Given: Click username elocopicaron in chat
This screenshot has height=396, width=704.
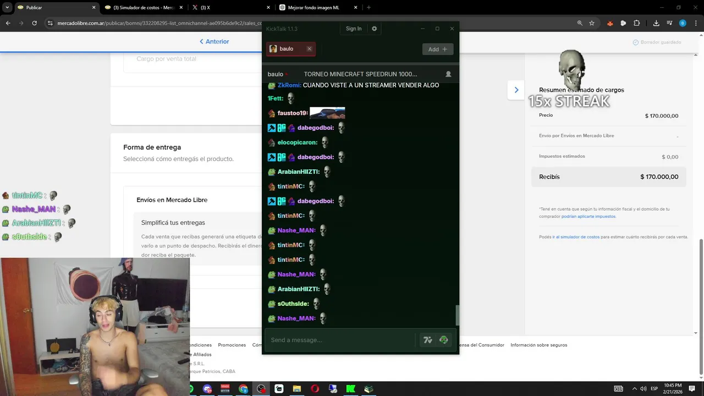Looking at the screenshot, I should pyautogui.click(x=298, y=142).
